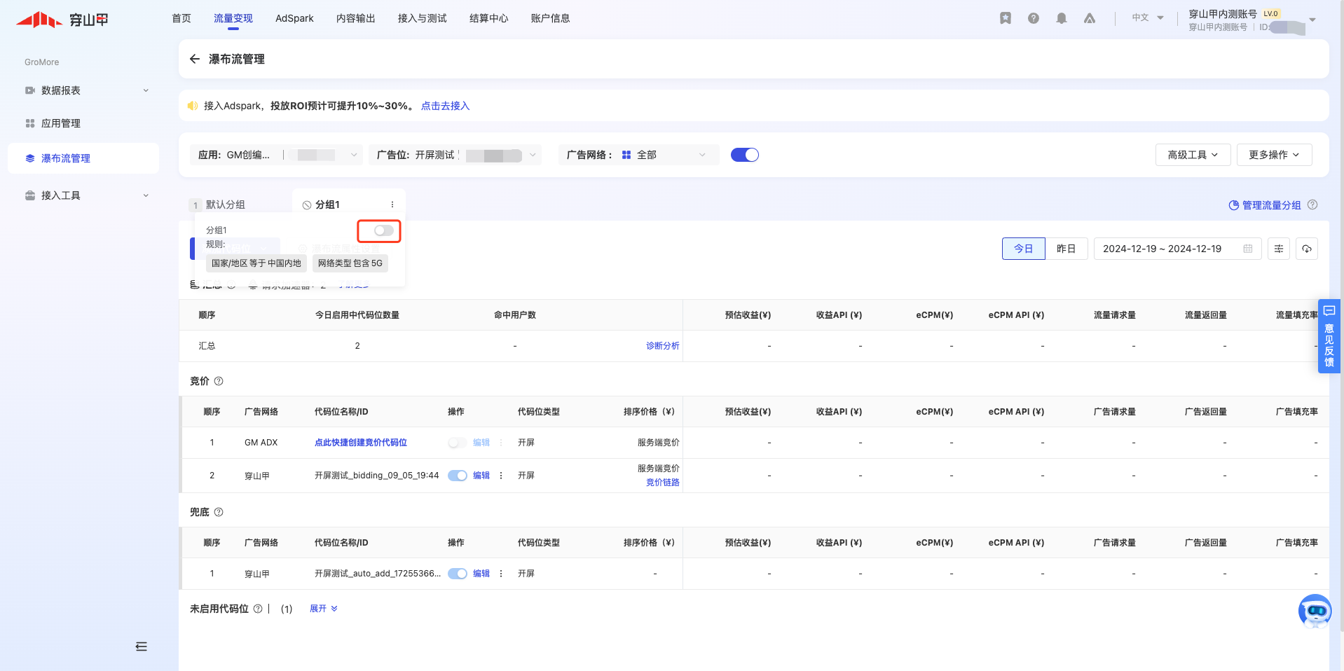
Task: Open AdSpark in top navigation
Action: [294, 18]
